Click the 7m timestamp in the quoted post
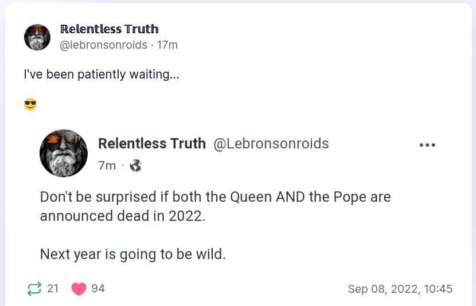Screen dimensions: 476x306 (107, 166)
